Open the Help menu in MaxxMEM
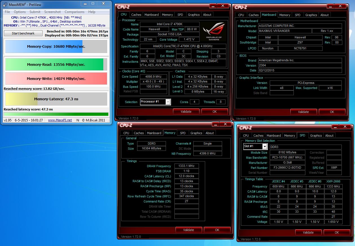This screenshot has width=355, height=246. (x=92, y=12)
